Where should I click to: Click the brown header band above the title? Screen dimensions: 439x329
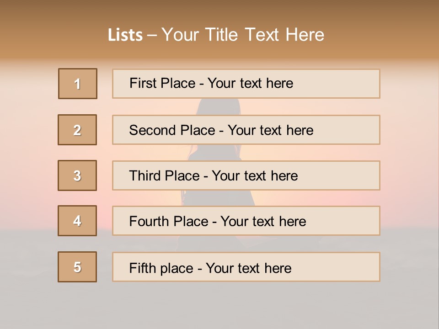tap(219, 10)
